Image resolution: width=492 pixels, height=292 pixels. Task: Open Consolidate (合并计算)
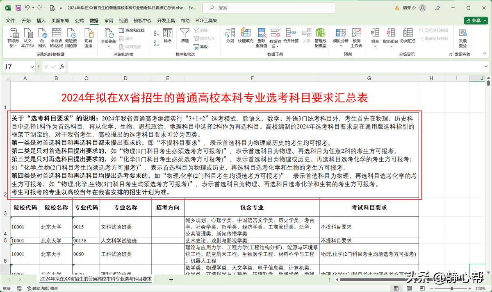coord(291,36)
